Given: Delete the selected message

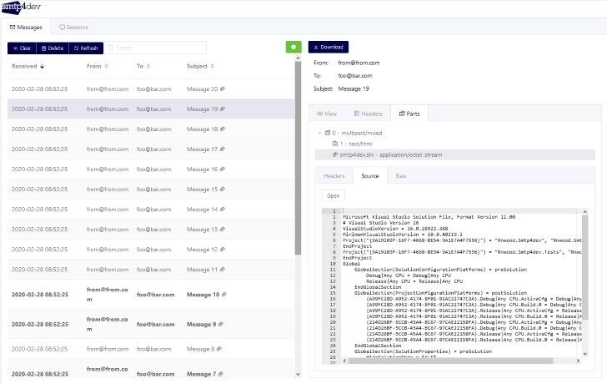Looking at the screenshot, I should click(x=53, y=48).
